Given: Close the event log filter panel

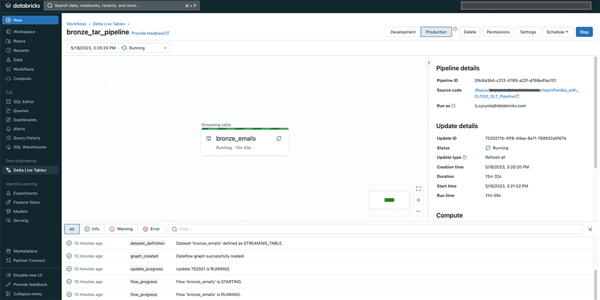Looking at the screenshot, I should point(590,229).
